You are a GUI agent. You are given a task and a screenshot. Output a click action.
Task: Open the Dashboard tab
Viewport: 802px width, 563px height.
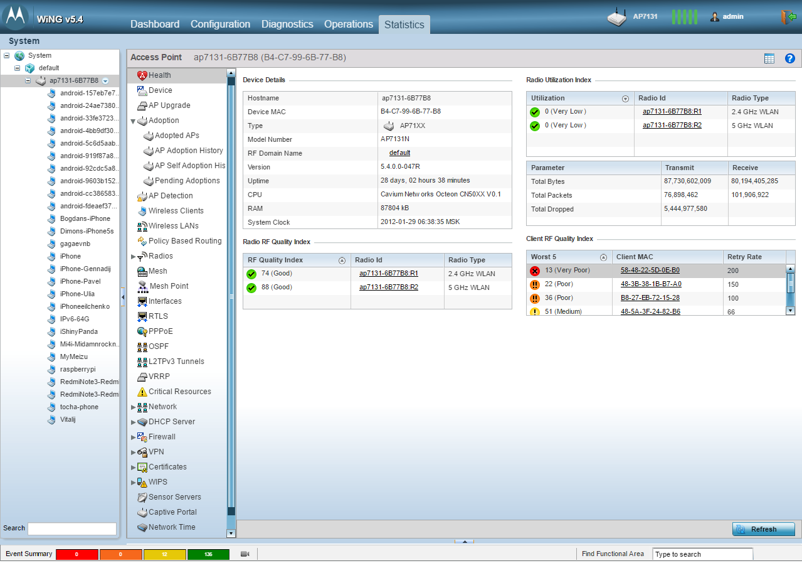[155, 24]
